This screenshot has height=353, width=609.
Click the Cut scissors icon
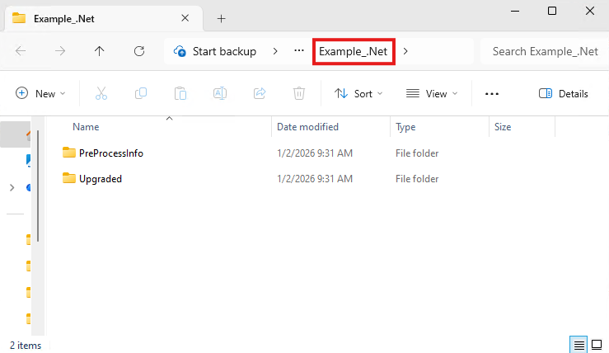[x=101, y=94]
